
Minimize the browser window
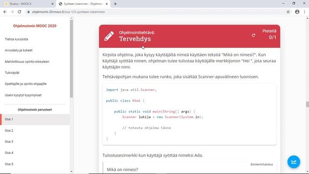283,3
